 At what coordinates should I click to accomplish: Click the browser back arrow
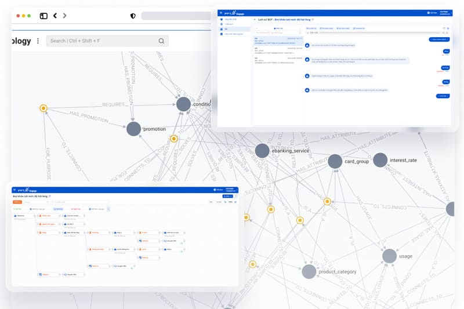click(55, 16)
